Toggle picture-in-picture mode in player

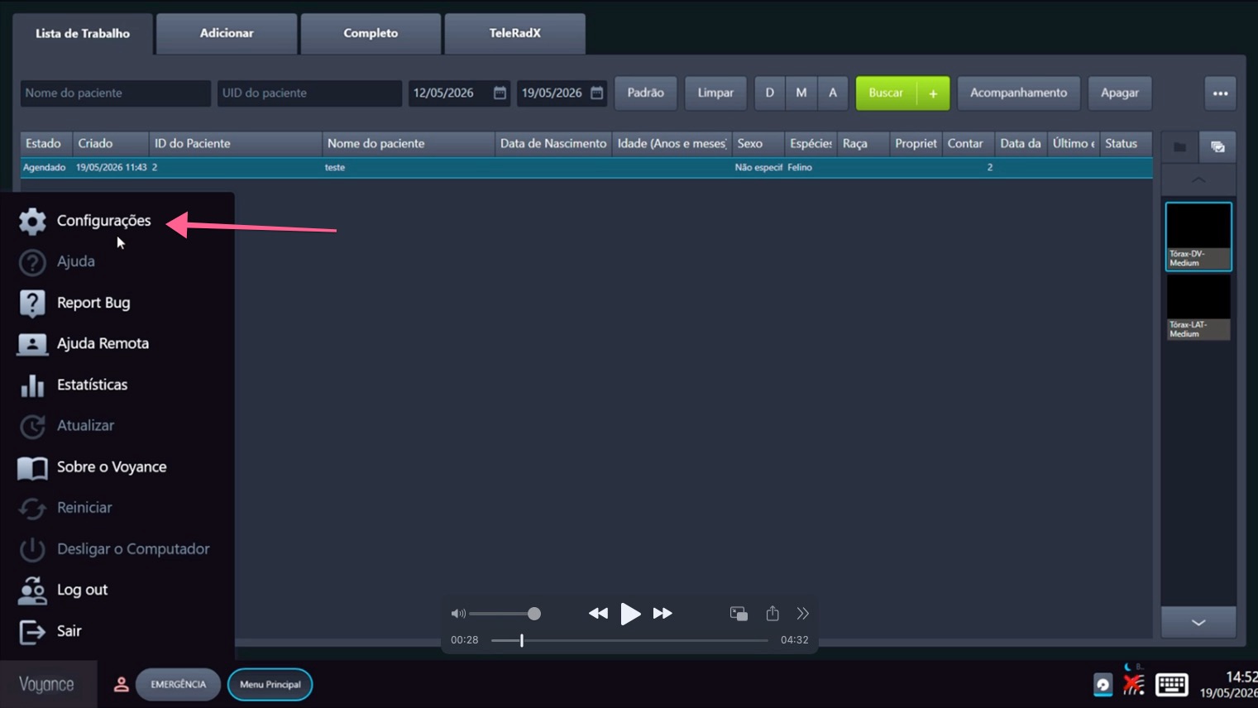[739, 614]
